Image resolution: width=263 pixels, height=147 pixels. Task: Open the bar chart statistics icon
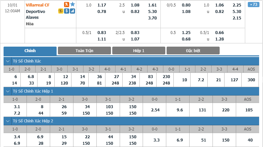(x=72, y=11)
